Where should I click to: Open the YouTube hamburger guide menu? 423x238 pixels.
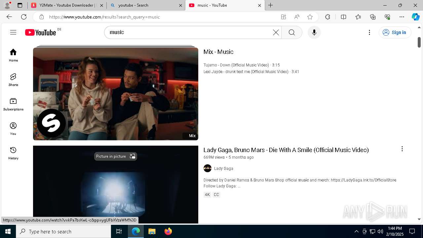[13, 32]
